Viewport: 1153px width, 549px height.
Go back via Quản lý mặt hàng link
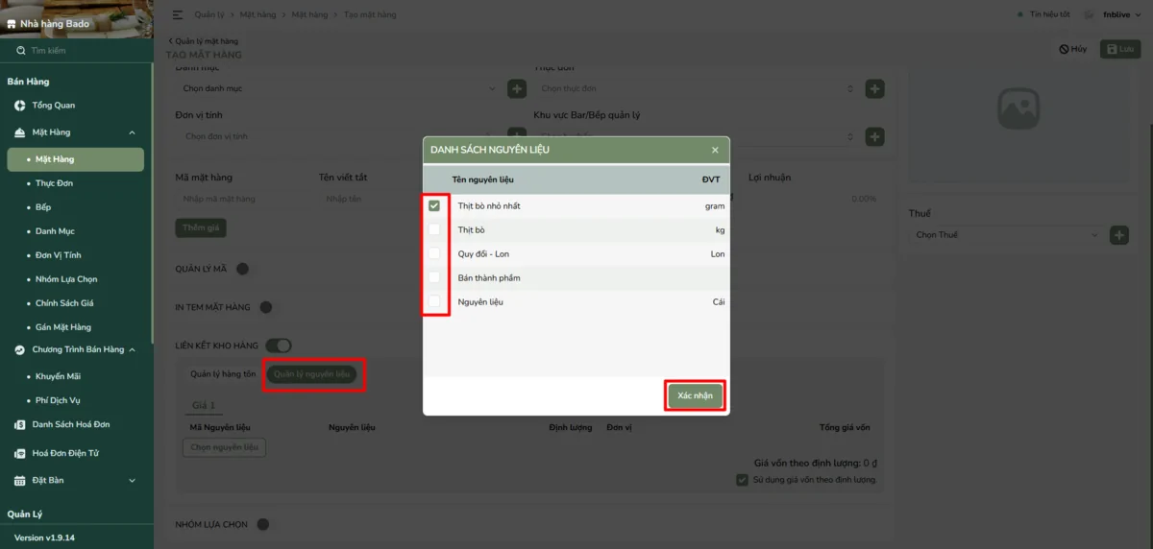[x=204, y=41]
